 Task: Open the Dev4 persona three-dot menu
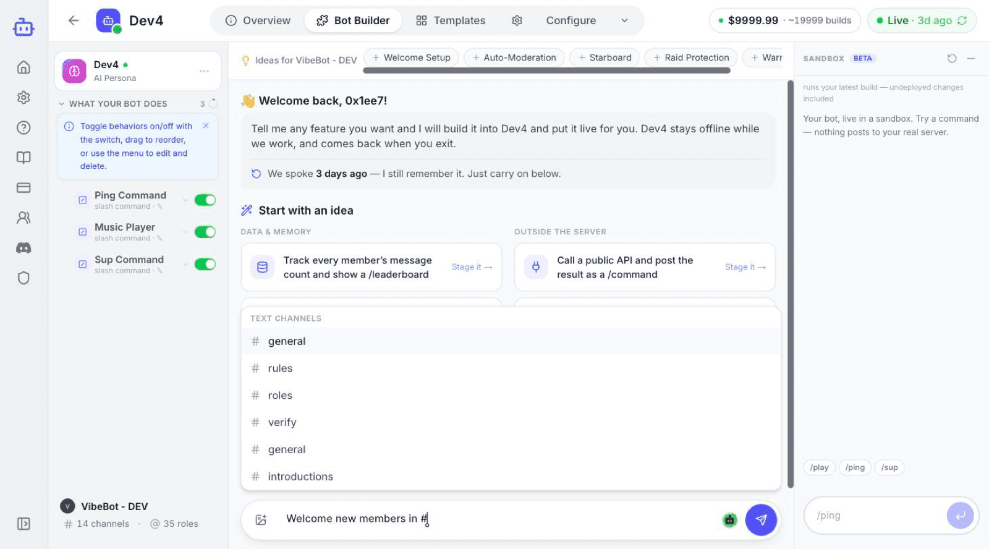click(x=204, y=71)
